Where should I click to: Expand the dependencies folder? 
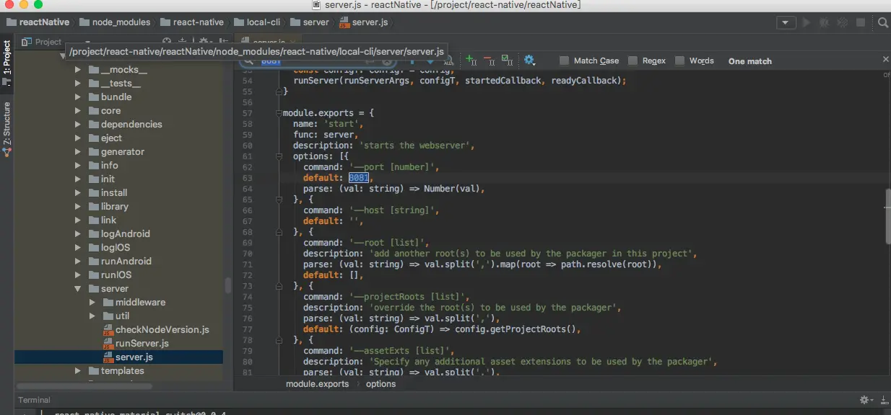(78, 125)
